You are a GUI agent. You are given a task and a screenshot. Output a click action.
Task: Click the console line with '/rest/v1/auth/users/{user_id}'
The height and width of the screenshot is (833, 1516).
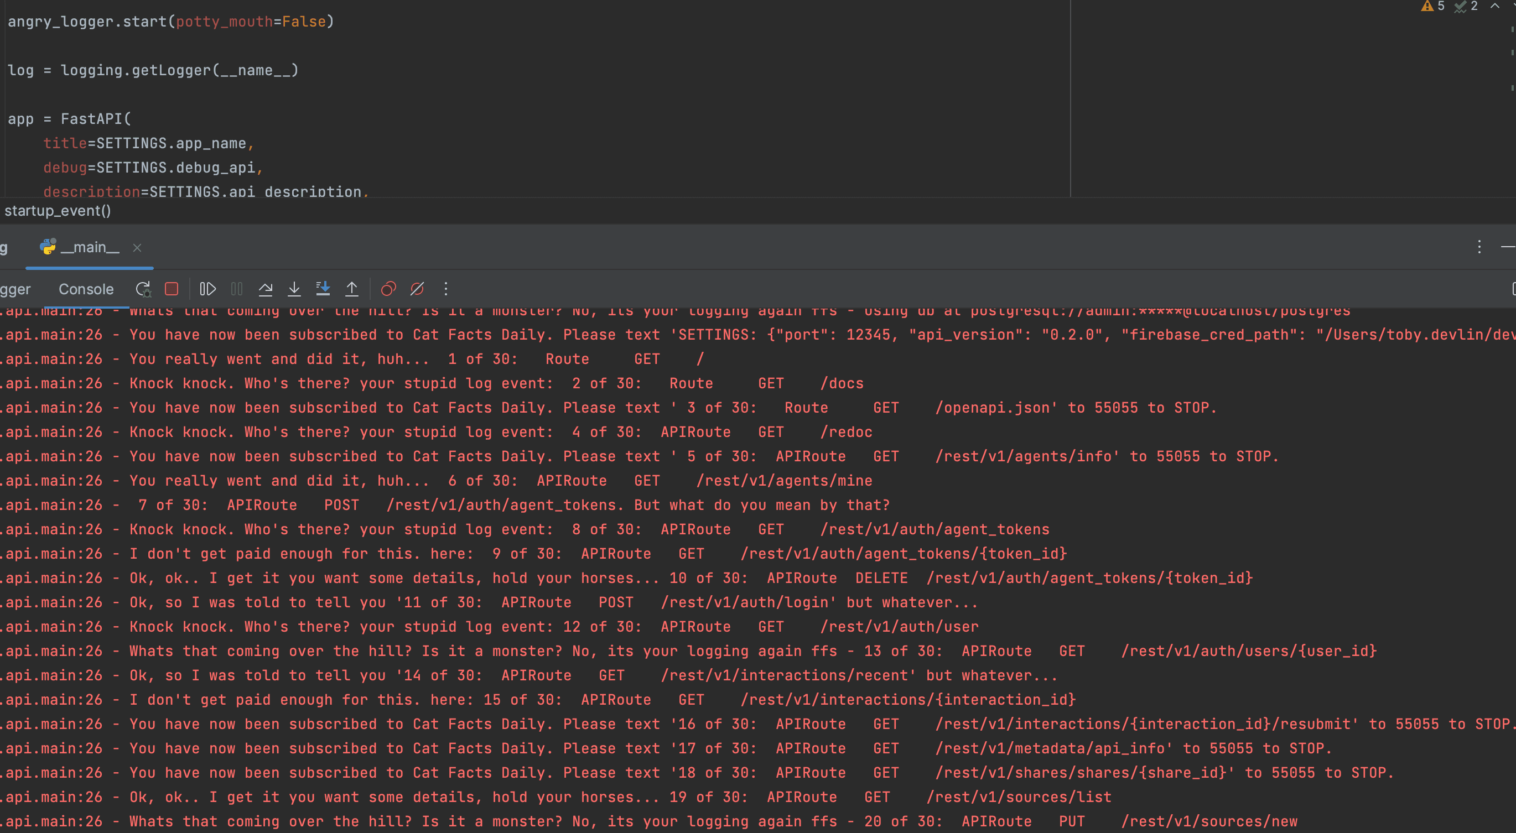point(688,651)
